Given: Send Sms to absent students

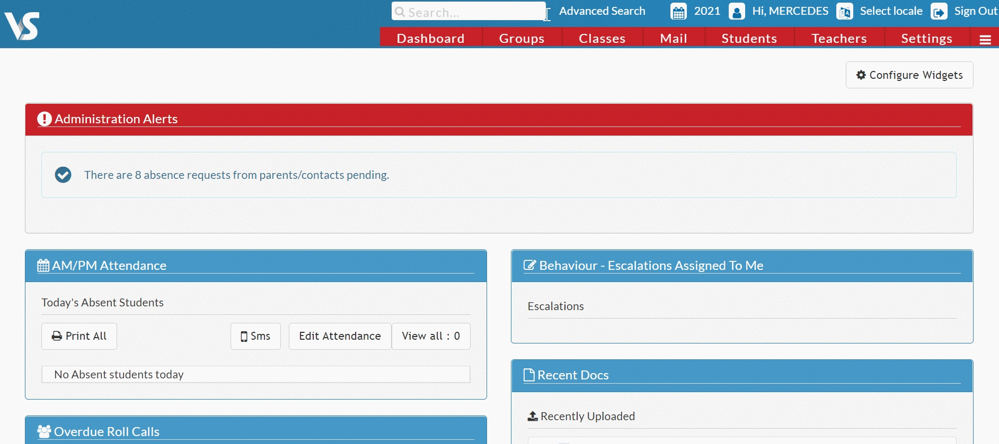Looking at the screenshot, I should click(x=255, y=336).
